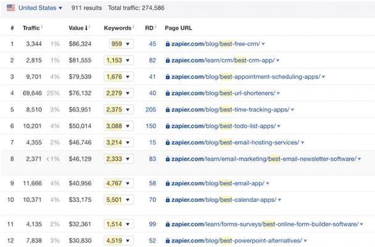This screenshot has height=247, width=375.
Task: Click the RD value 205
Action: click(150, 110)
